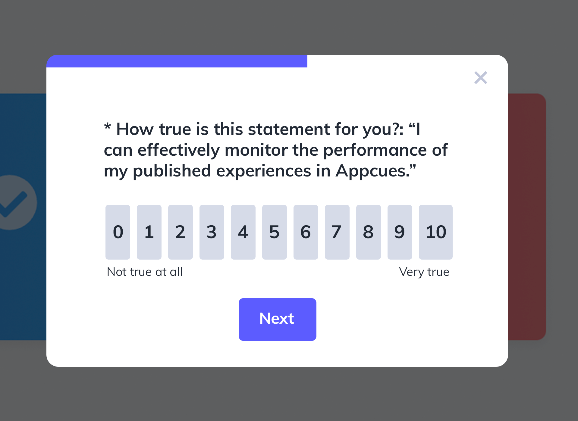578x421 pixels.
Task: Close the survey modal with the X
Action: pos(481,78)
